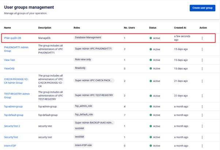The height and width of the screenshot is (150, 220).
Task: Open the View Test group link
Action: 10,60
